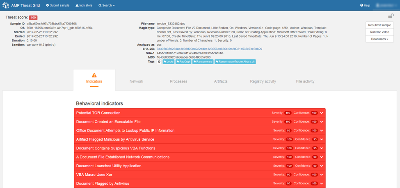
Task: Switch to the Network tab
Action: point(136,81)
